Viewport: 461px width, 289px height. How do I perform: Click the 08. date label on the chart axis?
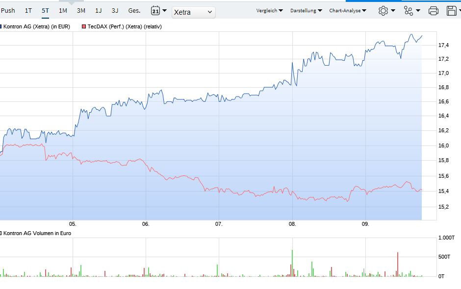click(293, 224)
